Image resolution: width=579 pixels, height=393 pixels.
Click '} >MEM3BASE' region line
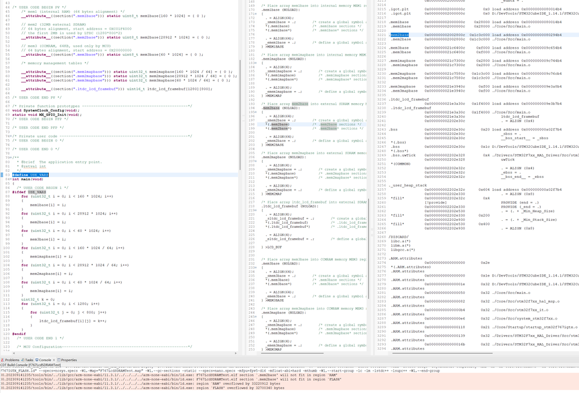(273, 300)
